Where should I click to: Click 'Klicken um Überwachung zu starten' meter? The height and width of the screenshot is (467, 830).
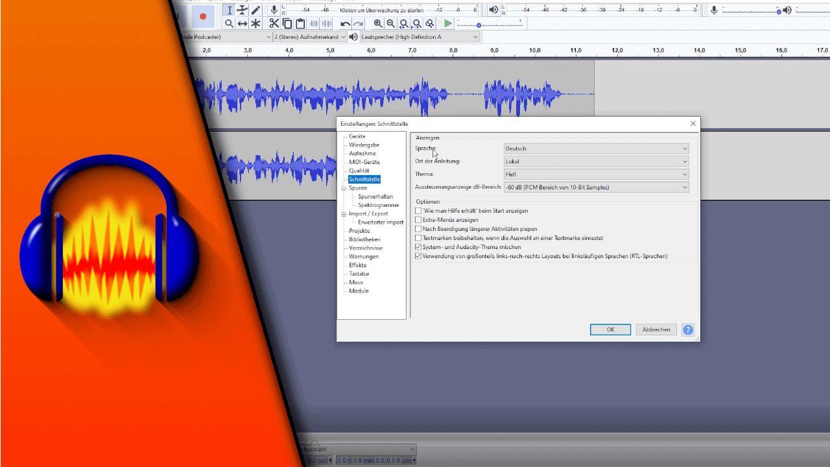coord(382,10)
